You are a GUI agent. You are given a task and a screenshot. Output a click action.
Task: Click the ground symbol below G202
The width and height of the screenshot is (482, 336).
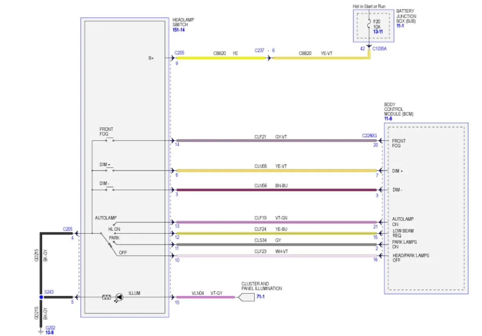(x=40, y=332)
